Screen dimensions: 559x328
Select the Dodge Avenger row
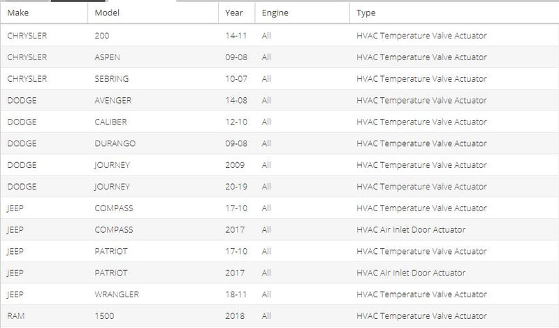[x=279, y=100]
